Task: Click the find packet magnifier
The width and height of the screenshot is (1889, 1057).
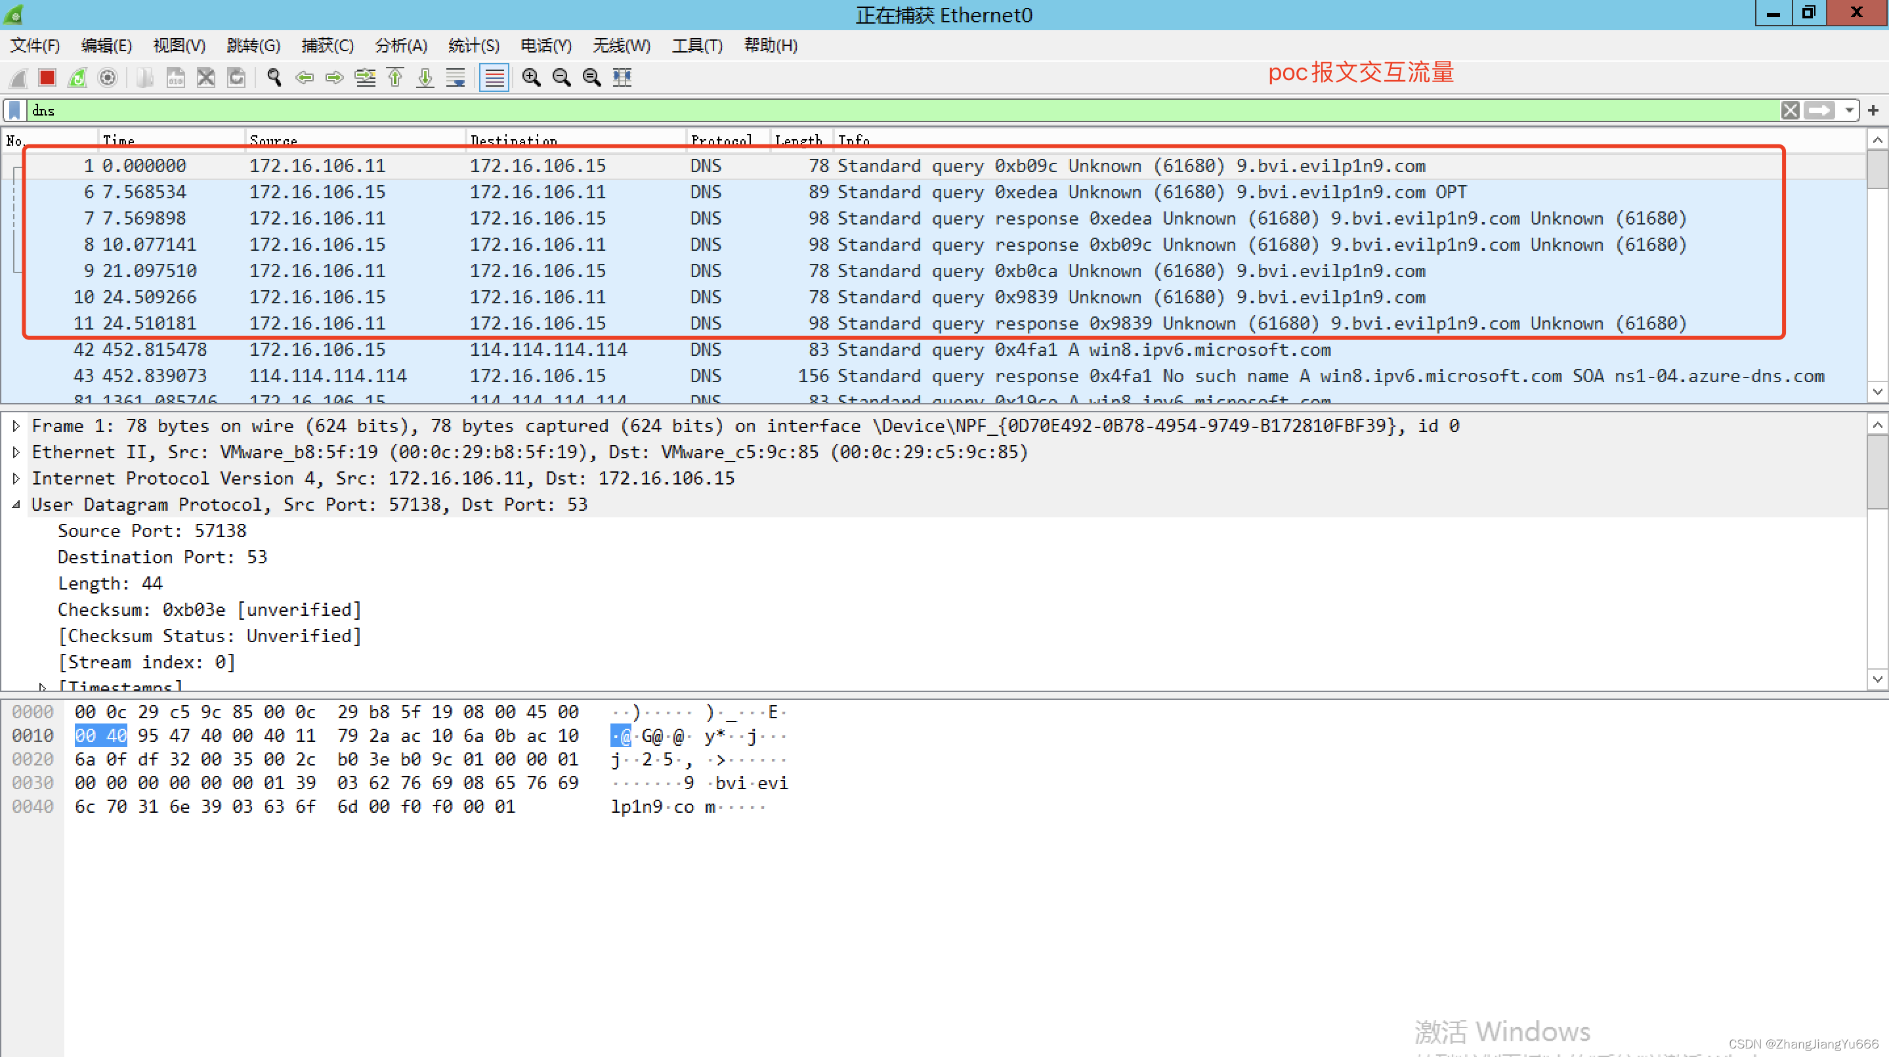Action: [x=274, y=77]
